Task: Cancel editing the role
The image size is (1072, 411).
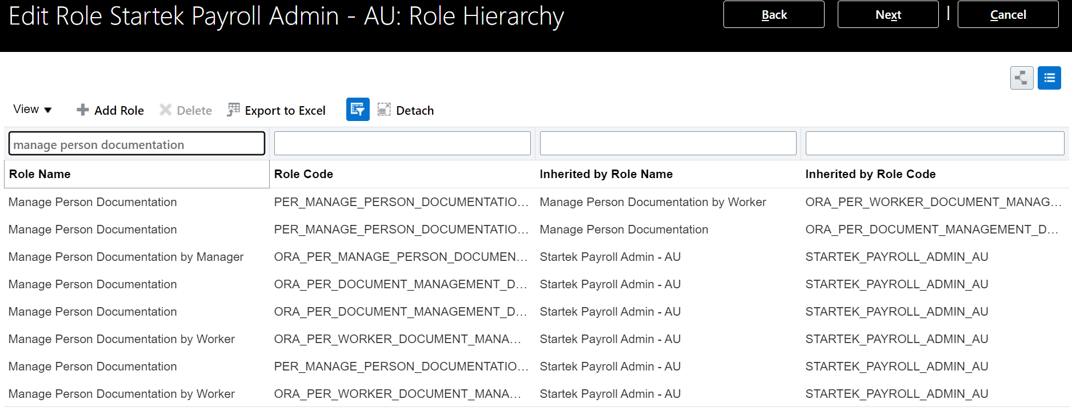Action: point(1008,15)
